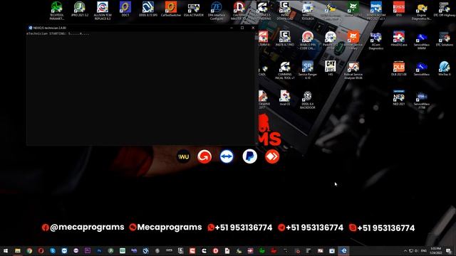Open the DDDL 8.15 SP0 shortcut

point(148,9)
